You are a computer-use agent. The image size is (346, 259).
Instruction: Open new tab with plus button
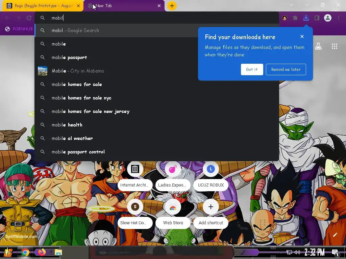pos(172,6)
